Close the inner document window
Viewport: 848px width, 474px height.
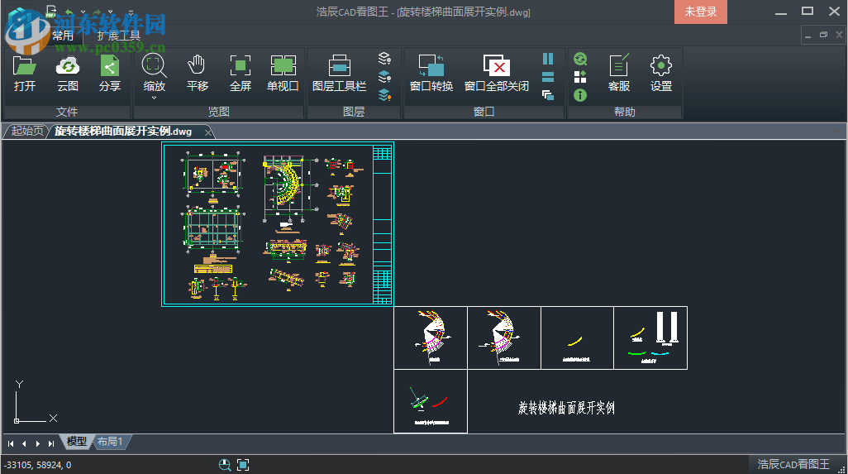point(839,36)
